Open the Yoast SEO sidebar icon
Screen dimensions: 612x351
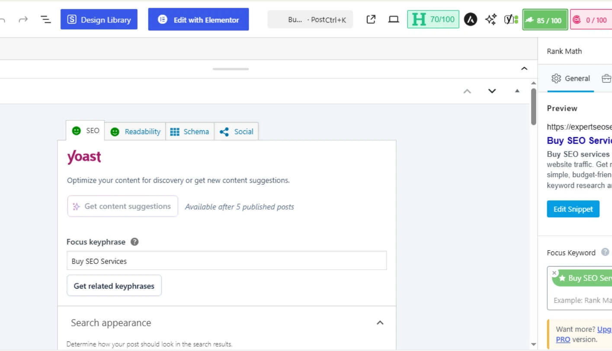coord(511,19)
